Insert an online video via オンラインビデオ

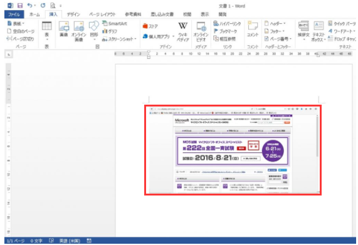pyautogui.click(x=201, y=31)
